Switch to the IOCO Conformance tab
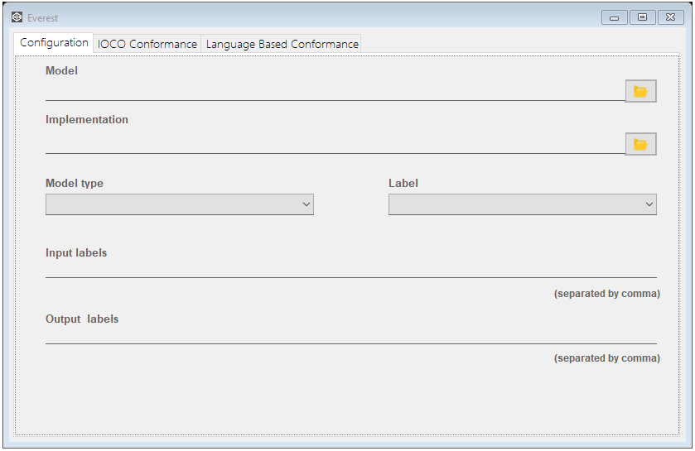 [147, 44]
